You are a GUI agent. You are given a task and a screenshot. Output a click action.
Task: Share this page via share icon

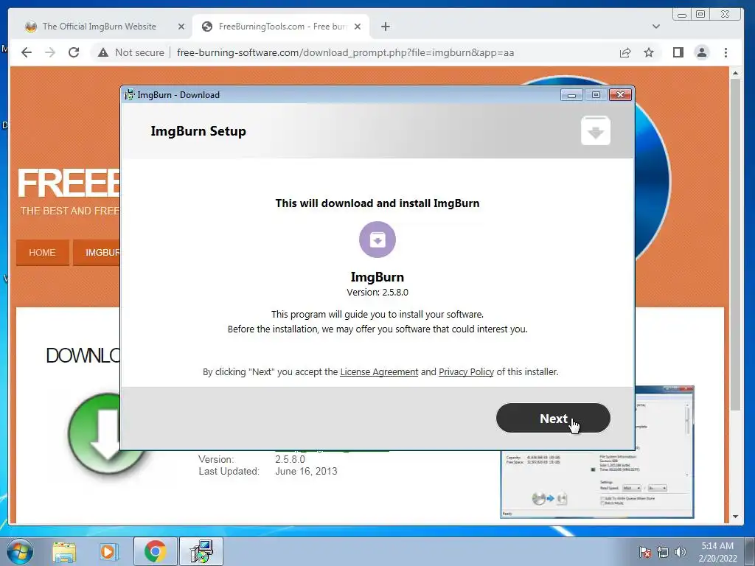[x=625, y=52]
